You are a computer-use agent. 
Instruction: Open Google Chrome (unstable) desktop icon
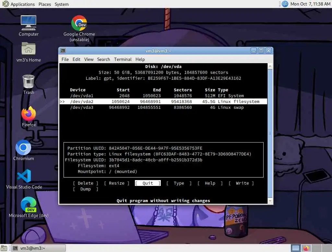tap(79, 29)
